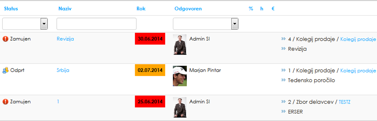Open the TESTZ meeting link
The image size is (377, 121).
coord(344,102)
